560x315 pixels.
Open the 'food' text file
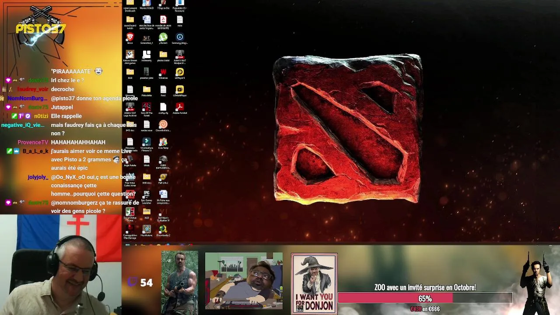(163, 91)
